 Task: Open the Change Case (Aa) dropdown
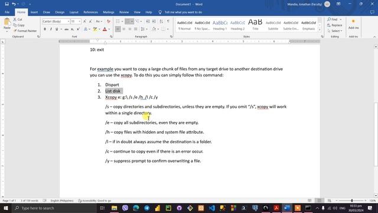99,21
